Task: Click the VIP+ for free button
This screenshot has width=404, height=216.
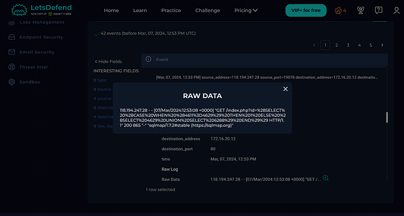Action: (x=306, y=10)
